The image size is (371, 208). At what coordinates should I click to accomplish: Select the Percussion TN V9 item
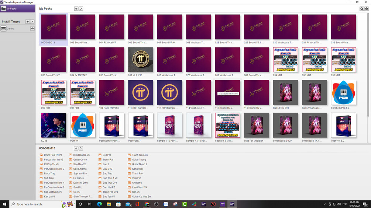(52, 160)
